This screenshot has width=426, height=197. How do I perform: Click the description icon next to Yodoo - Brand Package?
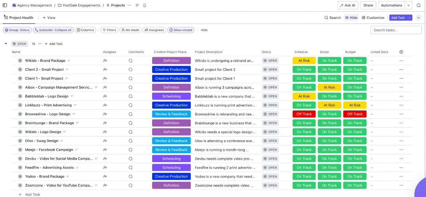68,176
